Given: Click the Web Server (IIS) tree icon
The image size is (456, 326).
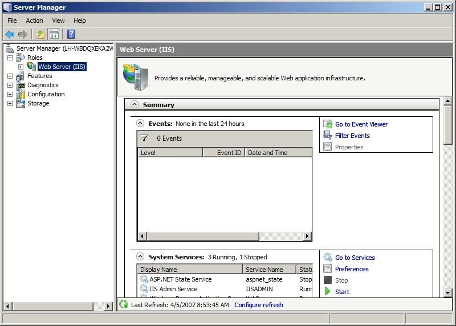Looking at the screenshot, I should (31, 66).
